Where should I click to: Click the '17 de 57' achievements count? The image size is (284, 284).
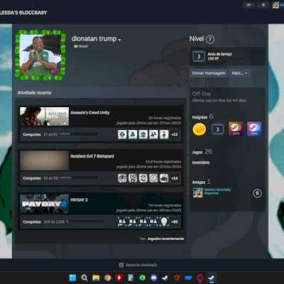[50, 134]
